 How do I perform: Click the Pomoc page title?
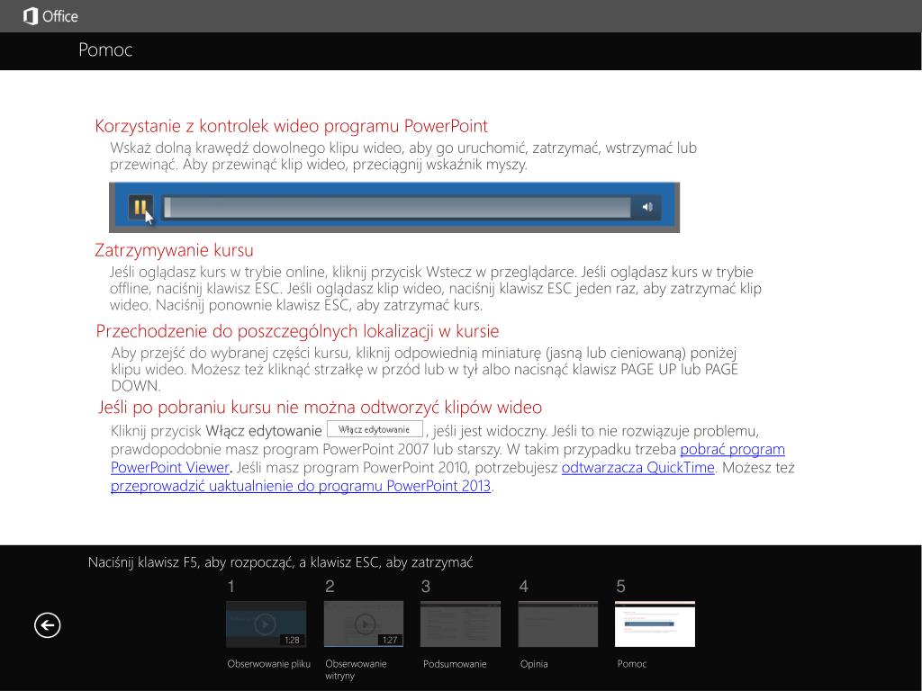(105, 50)
